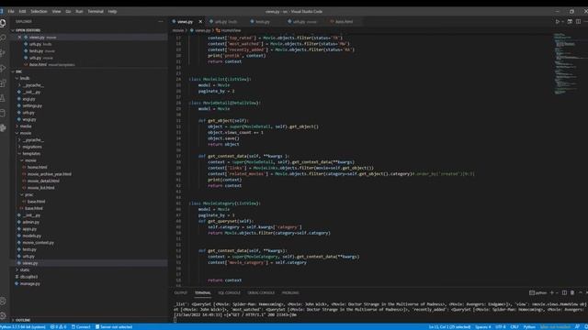Open the View menu
The image size is (588, 330).
click(x=56, y=12)
